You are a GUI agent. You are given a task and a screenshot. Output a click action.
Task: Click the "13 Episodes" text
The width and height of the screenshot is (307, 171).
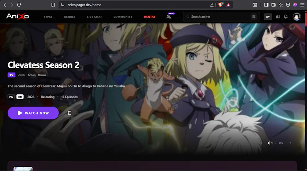(69, 97)
